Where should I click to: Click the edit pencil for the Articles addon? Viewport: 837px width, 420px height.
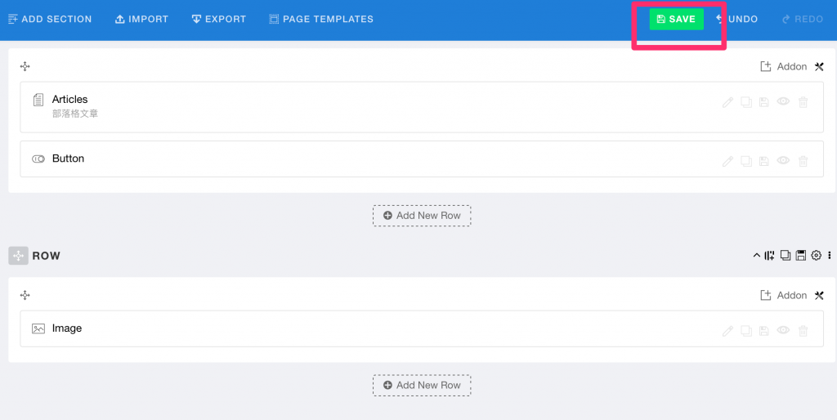pyautogui.click(x=727, y=102)
